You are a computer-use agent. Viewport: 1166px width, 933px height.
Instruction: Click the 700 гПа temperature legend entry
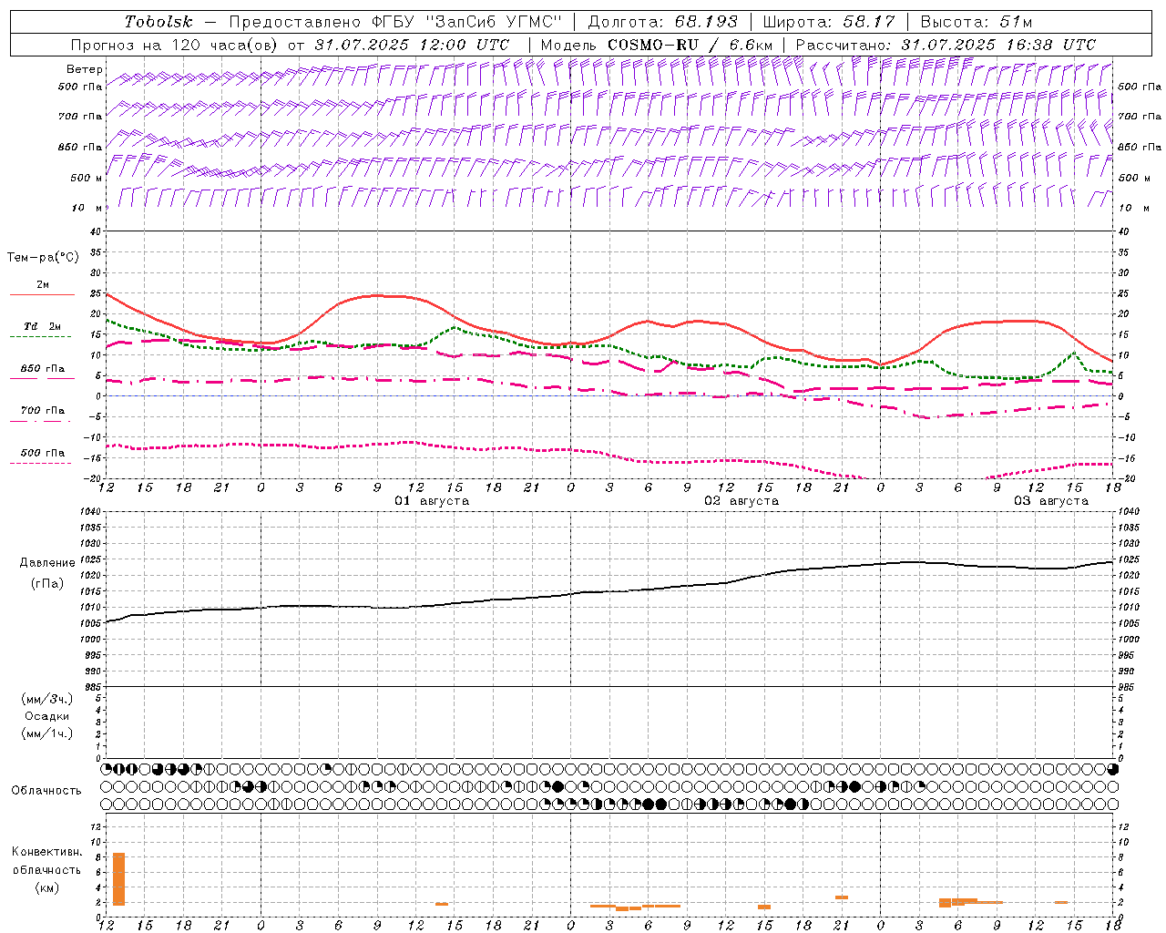pyautogui.click(x=42, y=410)
